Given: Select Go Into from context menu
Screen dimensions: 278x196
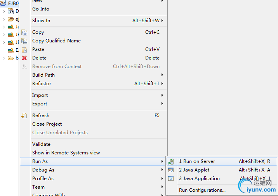Looking at the screenshot, I should [41, 9].
